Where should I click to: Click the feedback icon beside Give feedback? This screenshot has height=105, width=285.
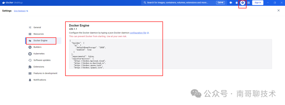click(27, 11)
